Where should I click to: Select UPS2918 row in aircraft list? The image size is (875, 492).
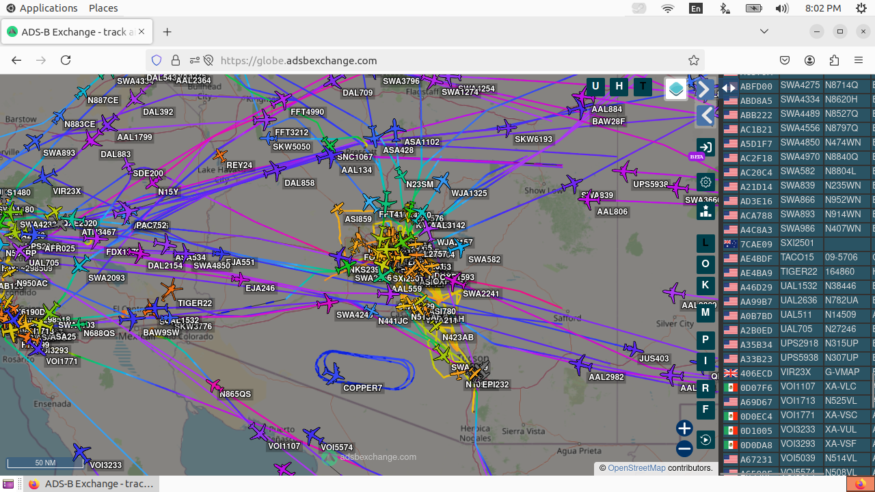(798, 344)
